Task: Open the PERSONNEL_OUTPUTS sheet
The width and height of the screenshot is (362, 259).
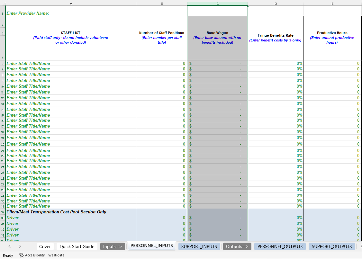Action: coord(280,246)
